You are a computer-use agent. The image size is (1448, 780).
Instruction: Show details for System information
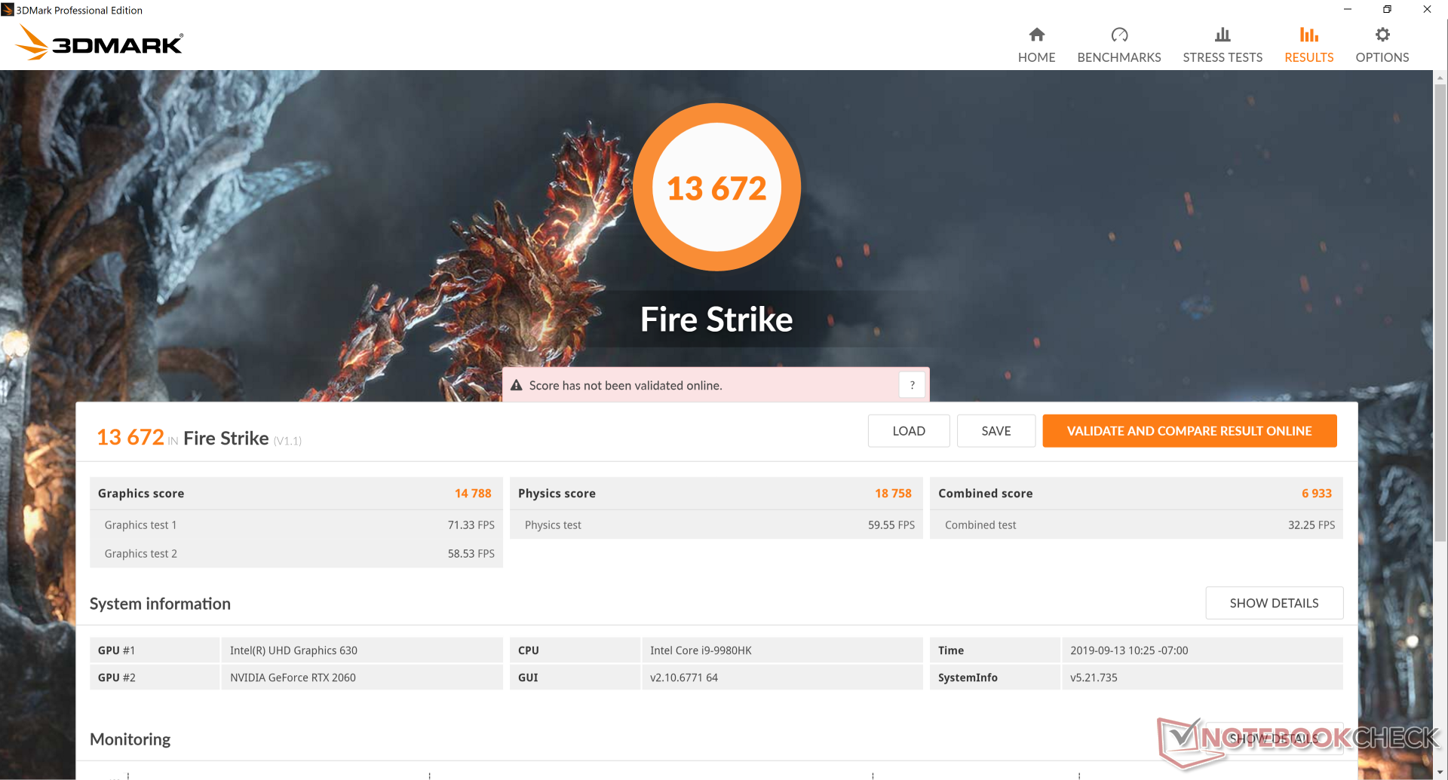1274,603
